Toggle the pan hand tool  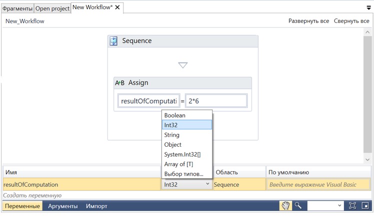pos(285,206)
